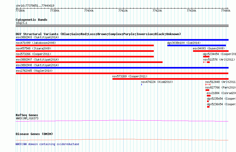This screenshot has height=152, width=236.
Task: Select the blue esv3892903 gain bar
Action: [x=122, y=40]
